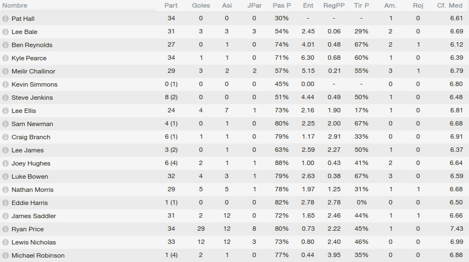Sort table by Nombre column header
The image size is (469, 262).
(x=15, y=5)
